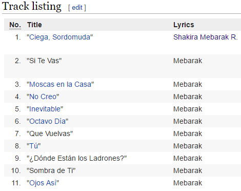Click the edit link beside Track listing

tap(77, 8)
